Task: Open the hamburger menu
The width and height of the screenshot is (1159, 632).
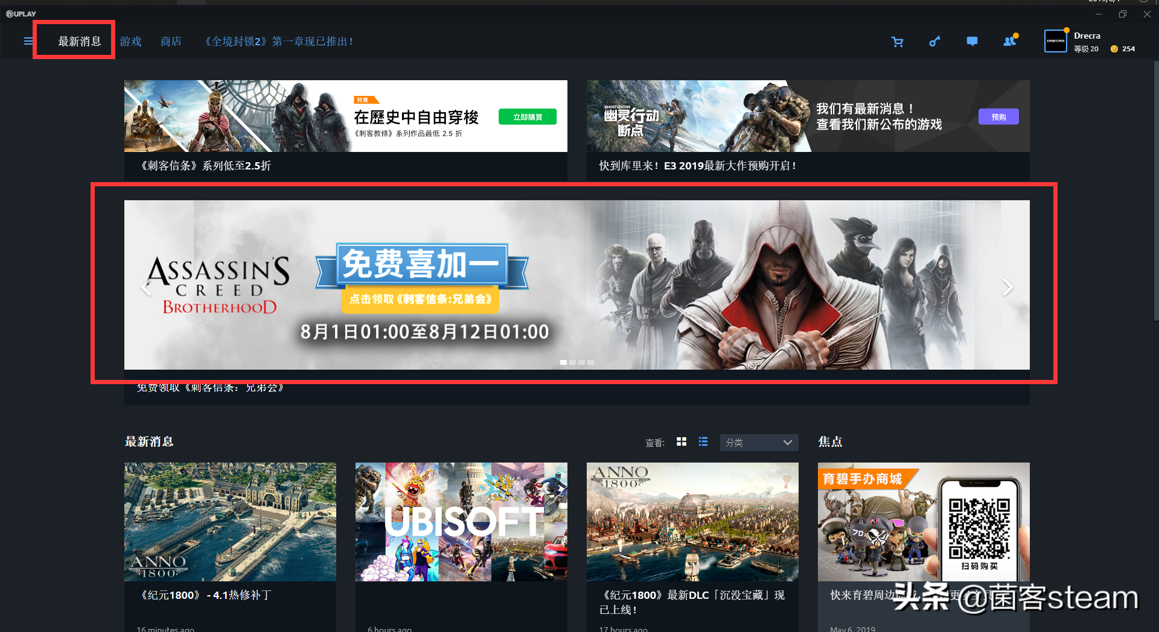Action: [28, 41]
